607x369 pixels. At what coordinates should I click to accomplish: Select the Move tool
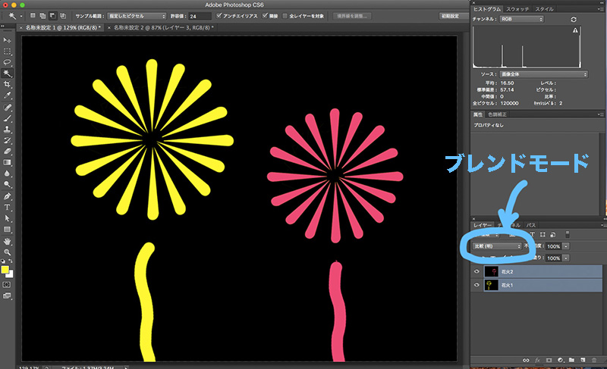pyautogui.click(x=8, y=40)
